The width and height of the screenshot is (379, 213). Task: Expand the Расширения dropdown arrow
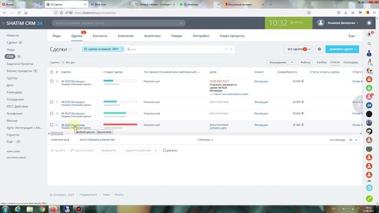click(292, 63)
